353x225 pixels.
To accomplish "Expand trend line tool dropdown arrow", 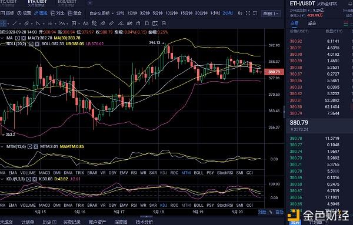I will pyautogui.click(x=20, y=23).
